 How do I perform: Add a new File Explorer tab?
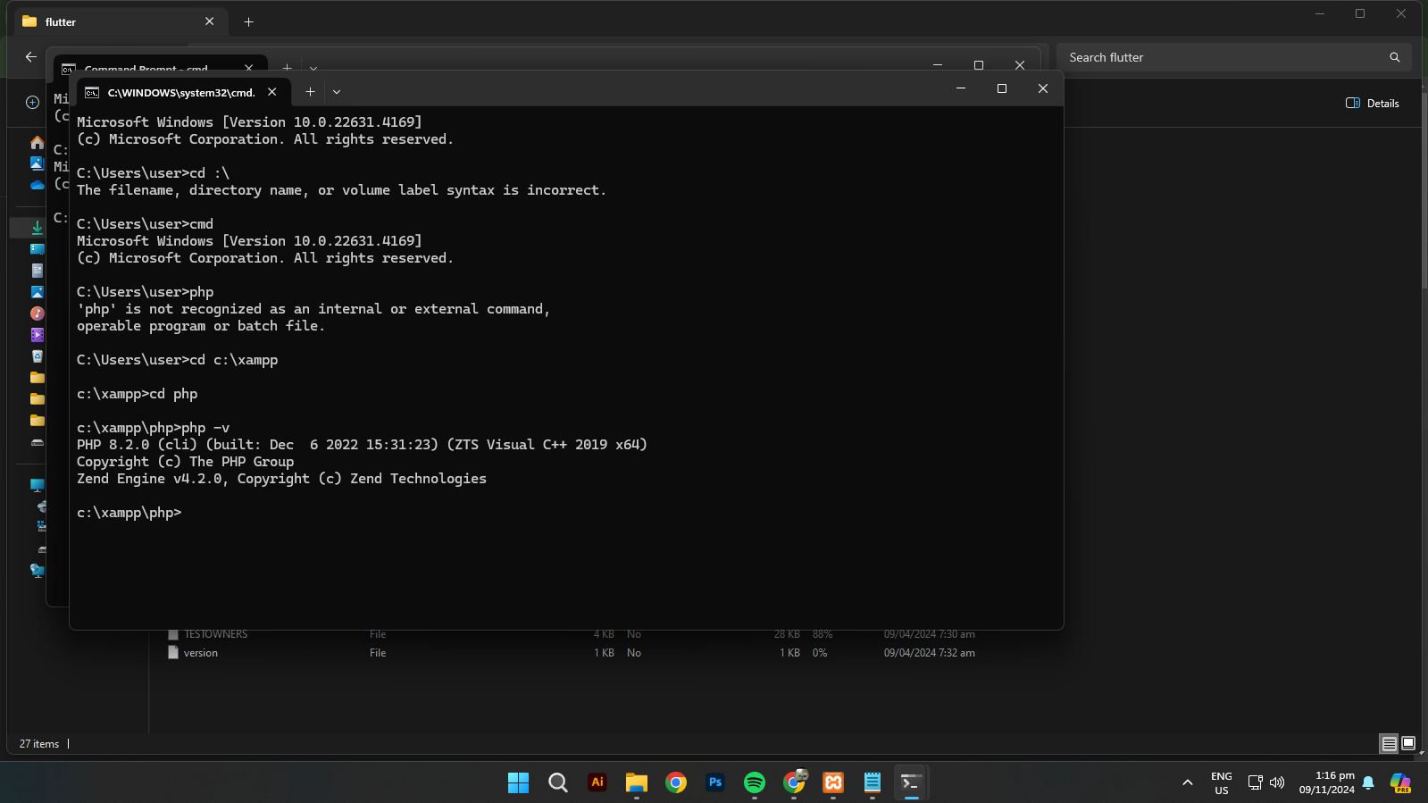[x=249, y=21]
